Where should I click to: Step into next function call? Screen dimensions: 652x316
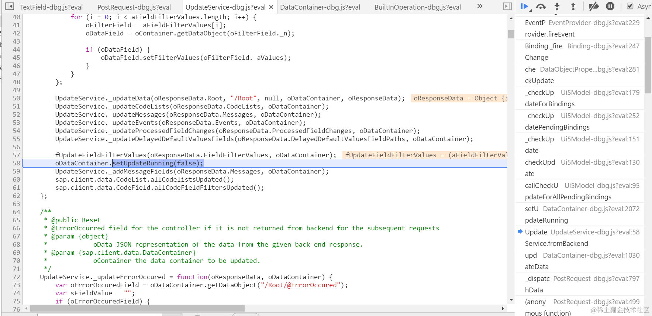tap(557, 6)
